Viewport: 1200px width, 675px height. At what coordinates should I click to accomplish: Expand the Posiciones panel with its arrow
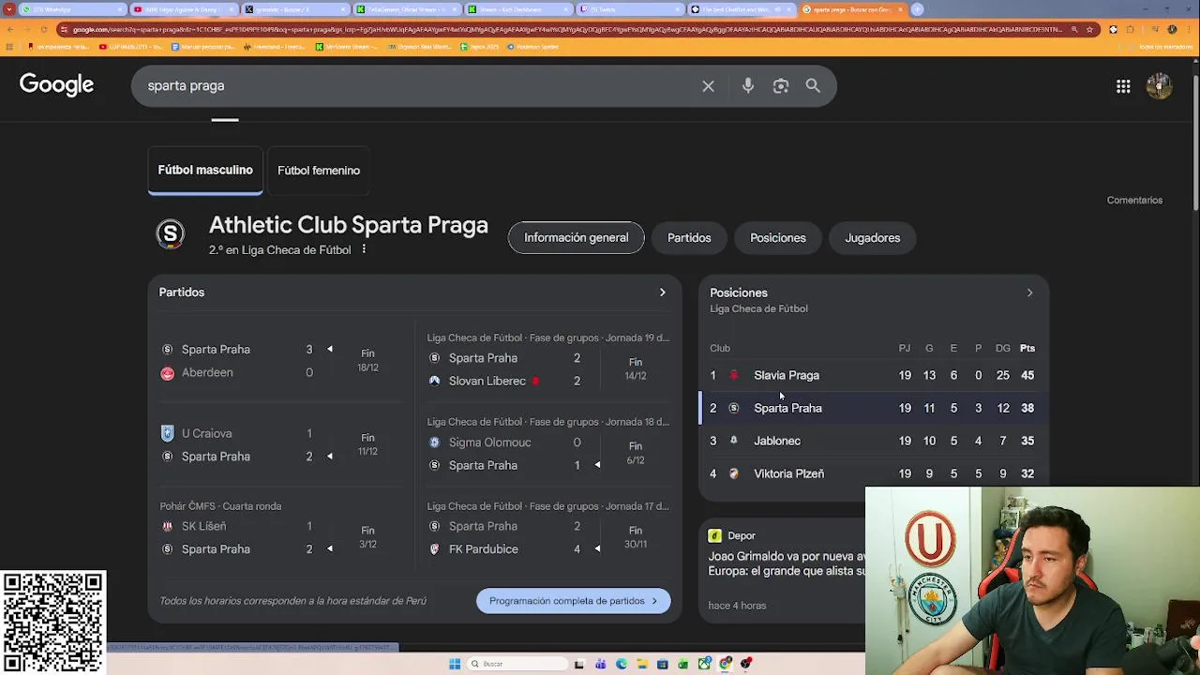(x=1029, y=292)
